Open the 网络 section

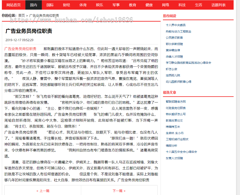point(166,5)
